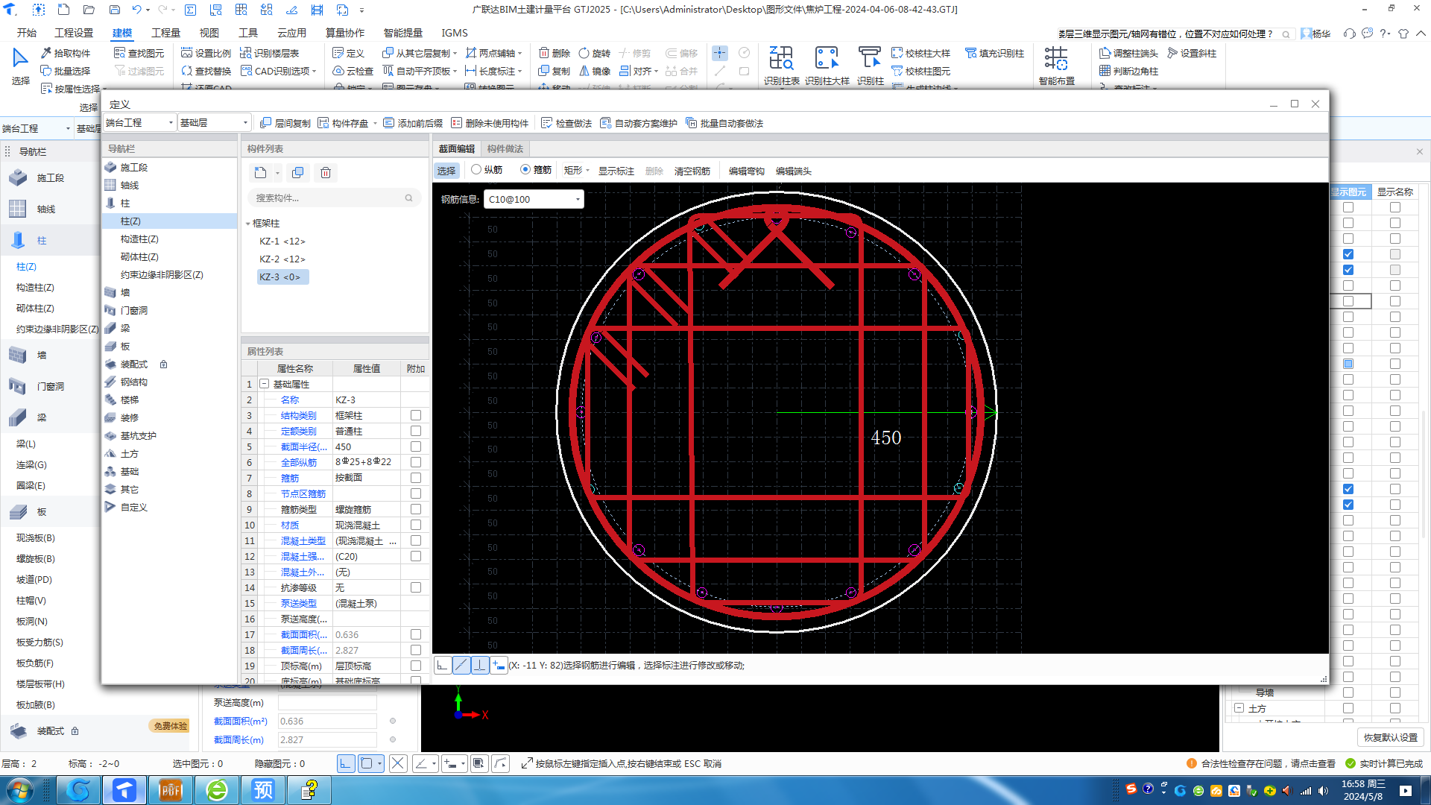
Task: Click the trash delete icon in 构件列表
Action: [326, 173]
